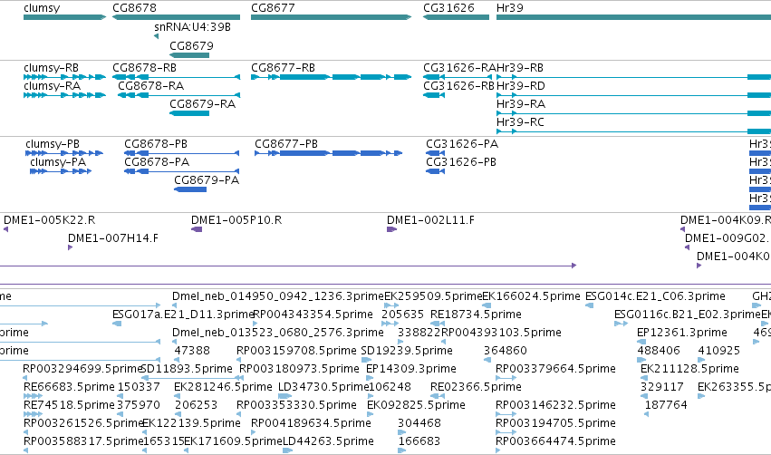Screen dimensions: 771x455
Task: Open transcript Hr39-RC
Action: pos(520,122)
